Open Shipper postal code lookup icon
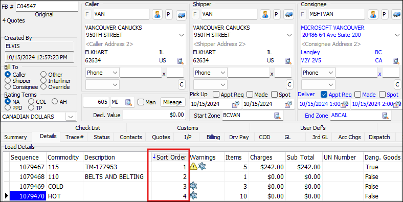The image size is (403, 202). point(288,61)
